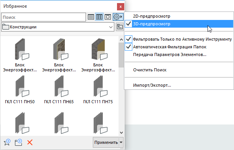
Task: Open the Применить button dropdown arrow
Action: tap(121, 142)
